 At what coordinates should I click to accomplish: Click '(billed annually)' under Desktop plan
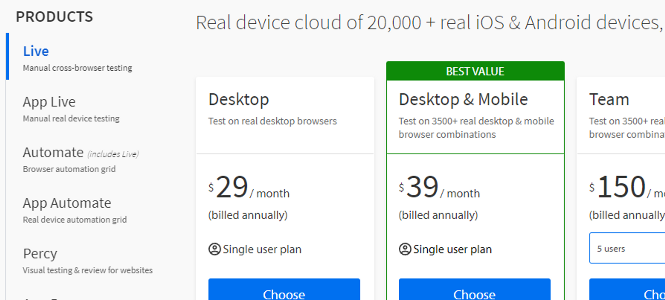(x=248, y=215)
